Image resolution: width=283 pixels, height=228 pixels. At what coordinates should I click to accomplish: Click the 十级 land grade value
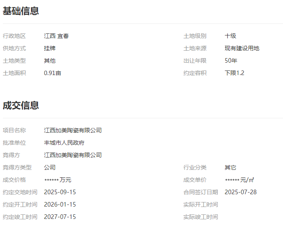point(230,36)
